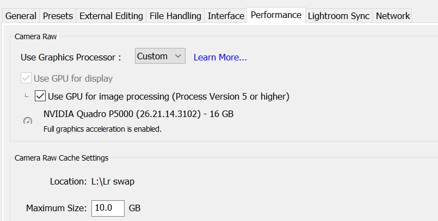Switch to the General tab
This screenshot has width=438, height=221.
click(21, 16)
